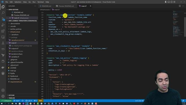The width and height of the screenshot is (186, 105).
Task: Click the AWS status bar item
Action: [x=41, y=101]
